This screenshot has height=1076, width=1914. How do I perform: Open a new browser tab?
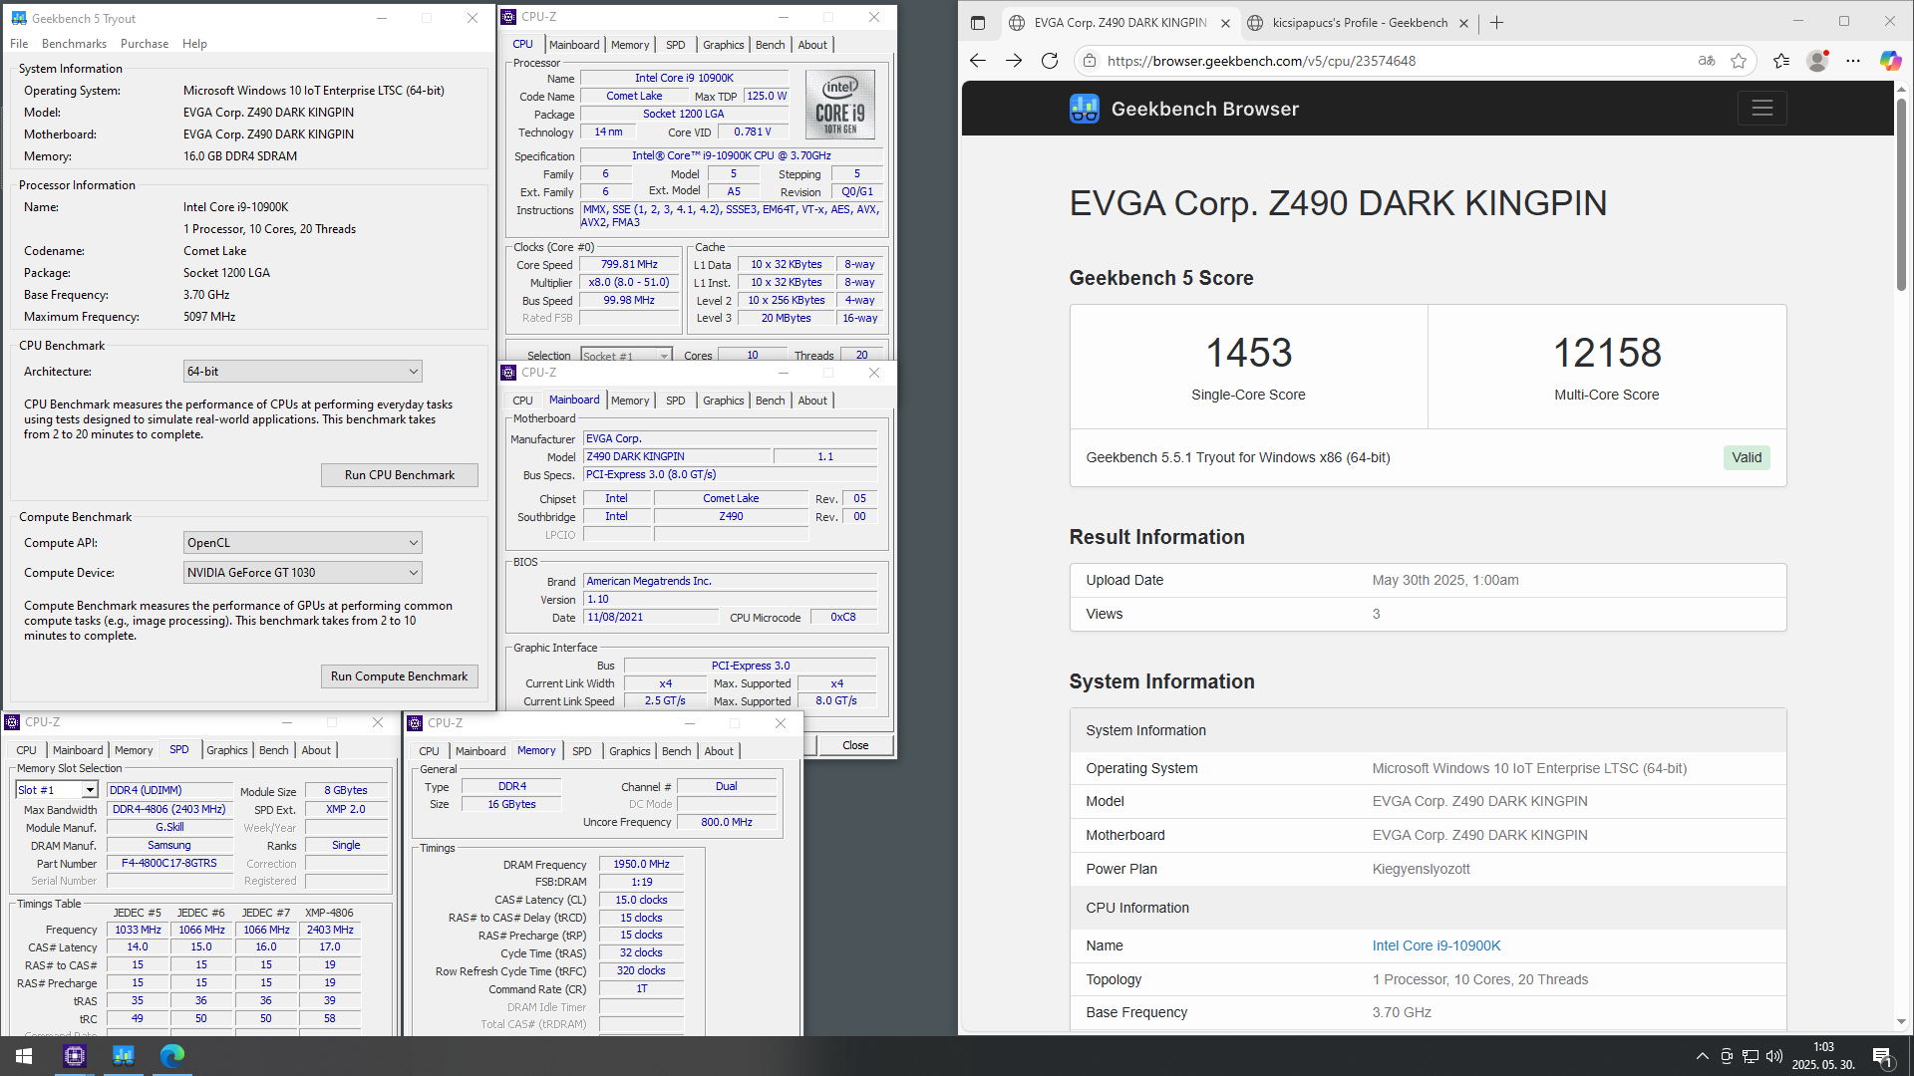[x=1496, y=23]
